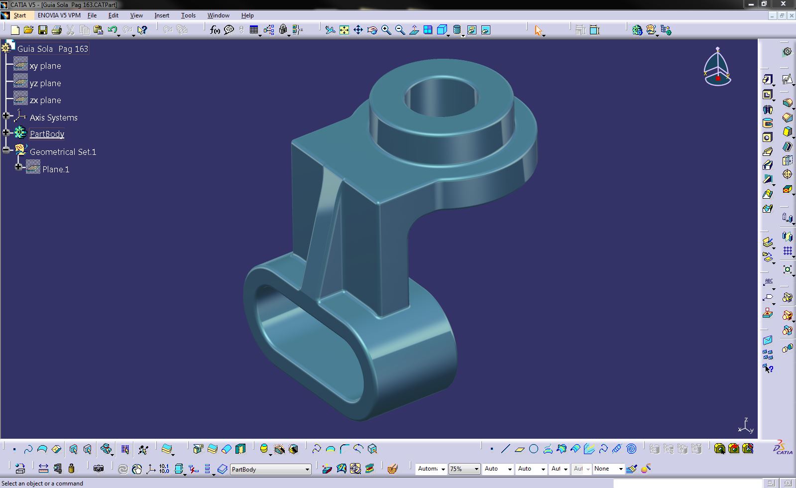This screenshot has width=796, height=488.
Task: Expand the Axis Systems tree node
Action: tap(6, 116)
